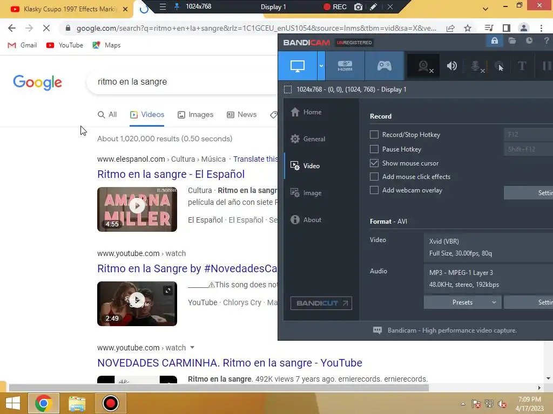Select game recording mode gamepad icon
Image resolution: width=553 pixels, height=414 pixels.
pyautogui.click(x=384, y=66)
